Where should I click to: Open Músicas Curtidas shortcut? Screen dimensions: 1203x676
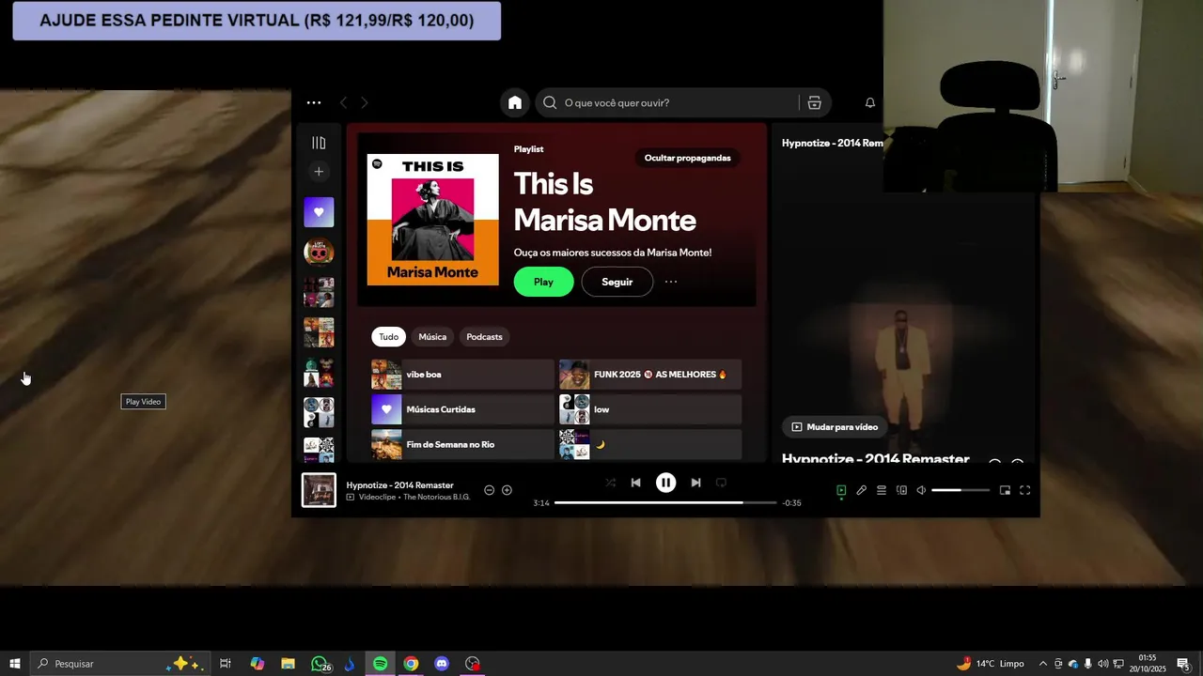[x=461, y=409]
